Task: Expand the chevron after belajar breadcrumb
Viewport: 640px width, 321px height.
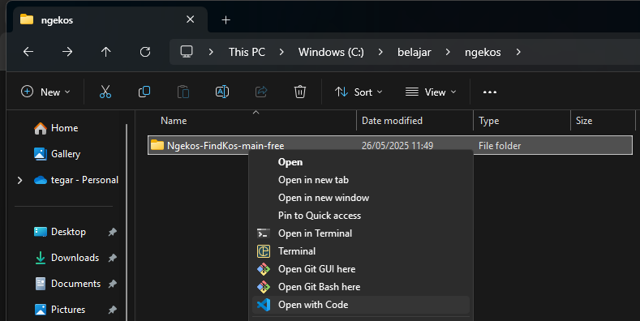Action: click(448, 52)
